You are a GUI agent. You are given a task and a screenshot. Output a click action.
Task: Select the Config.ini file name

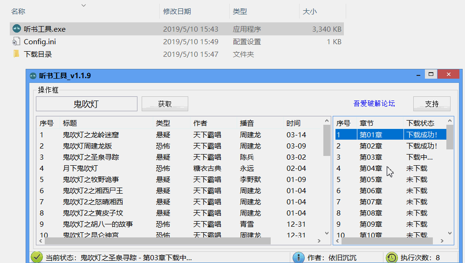point(40,42)
